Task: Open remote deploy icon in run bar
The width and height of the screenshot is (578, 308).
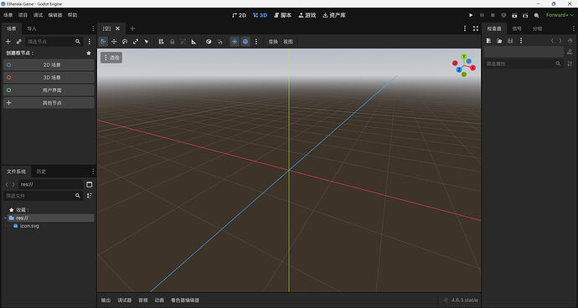Action: 503,15
